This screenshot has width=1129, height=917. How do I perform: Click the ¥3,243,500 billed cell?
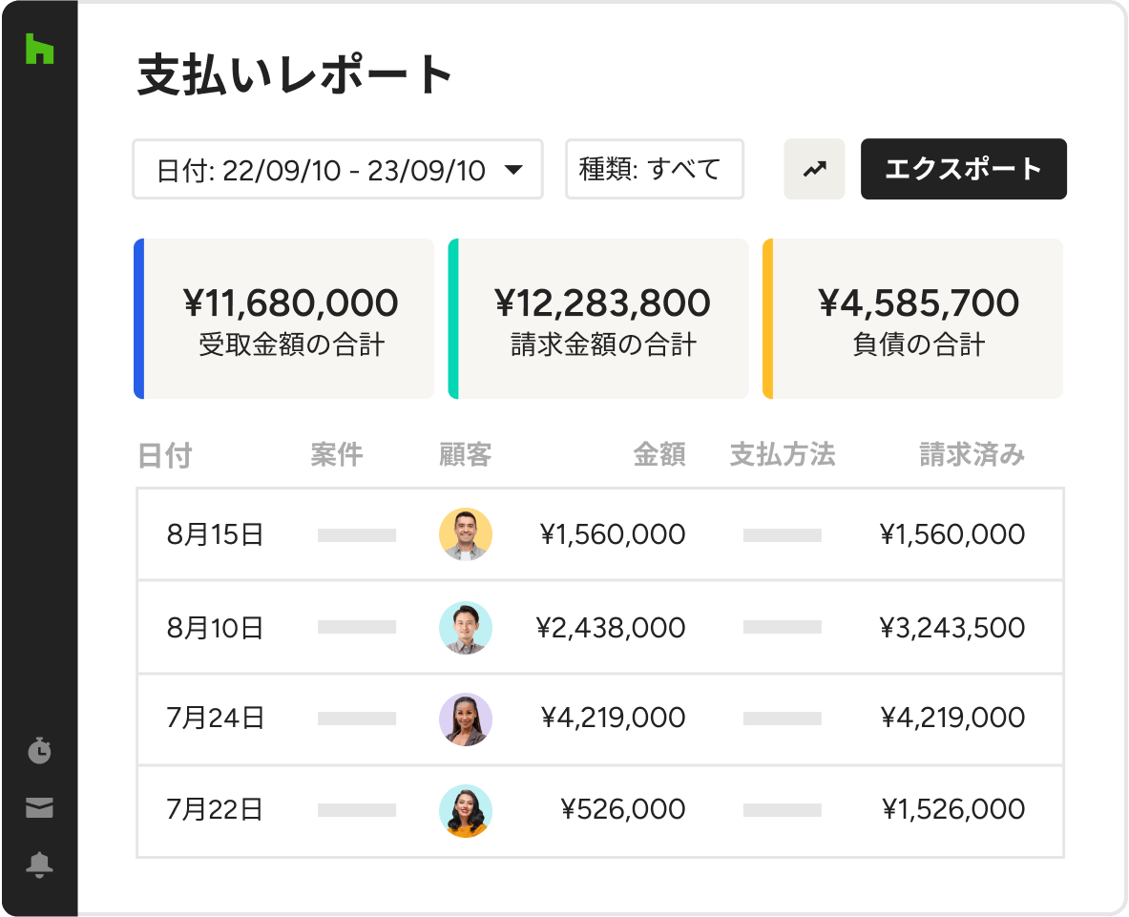pyautogui.click(x=951, y=628)
